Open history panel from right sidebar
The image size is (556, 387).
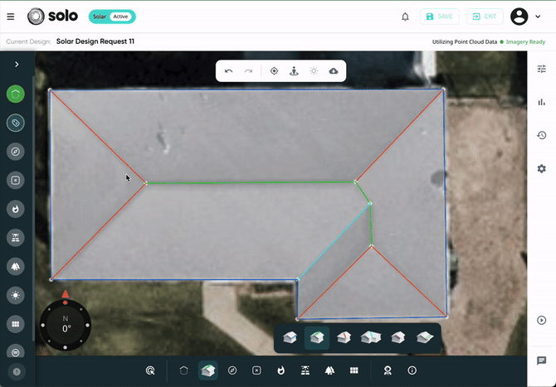click(x=542, y=135)
